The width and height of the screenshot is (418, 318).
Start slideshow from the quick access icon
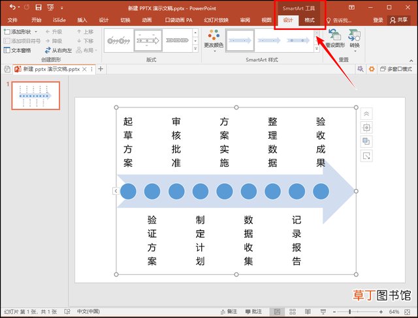point(50,7)
